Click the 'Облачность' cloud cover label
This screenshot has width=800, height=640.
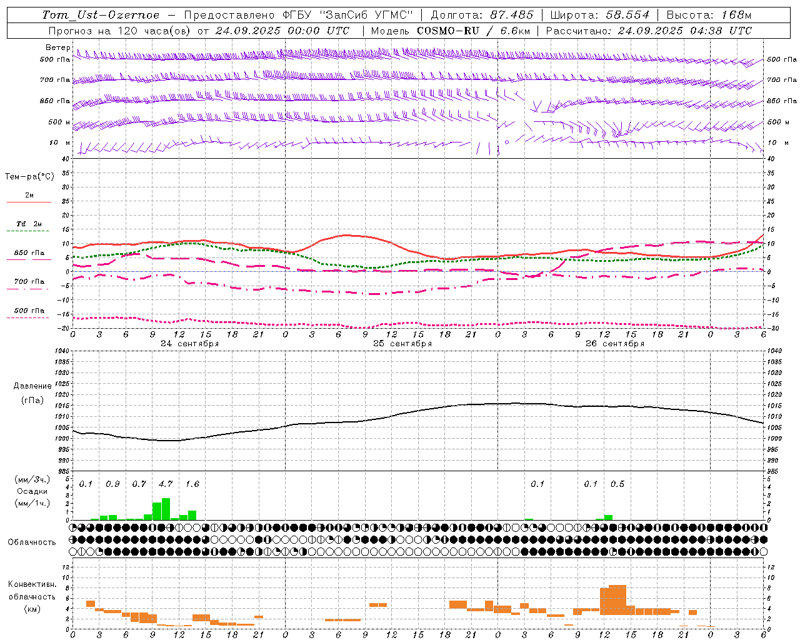click(32, 542)
